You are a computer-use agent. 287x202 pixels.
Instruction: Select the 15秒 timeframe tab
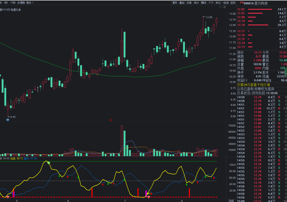coord(13,3)
